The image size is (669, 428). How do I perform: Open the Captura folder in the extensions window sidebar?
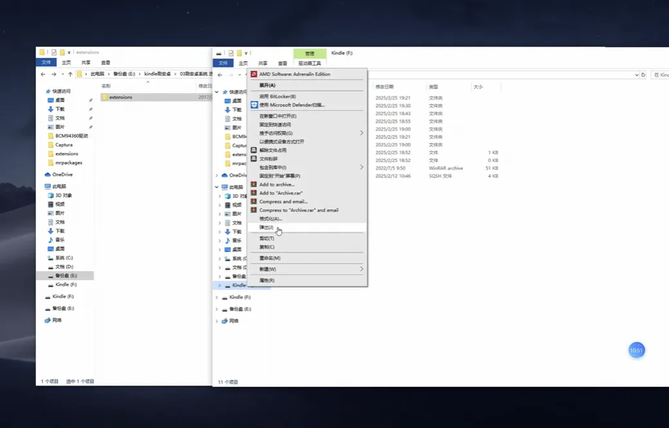coord(60,145)
